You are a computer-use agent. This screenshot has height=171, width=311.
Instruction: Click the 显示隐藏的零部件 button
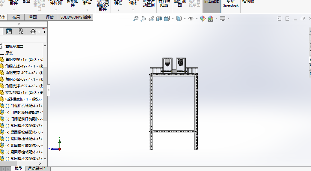pos(103,5)
